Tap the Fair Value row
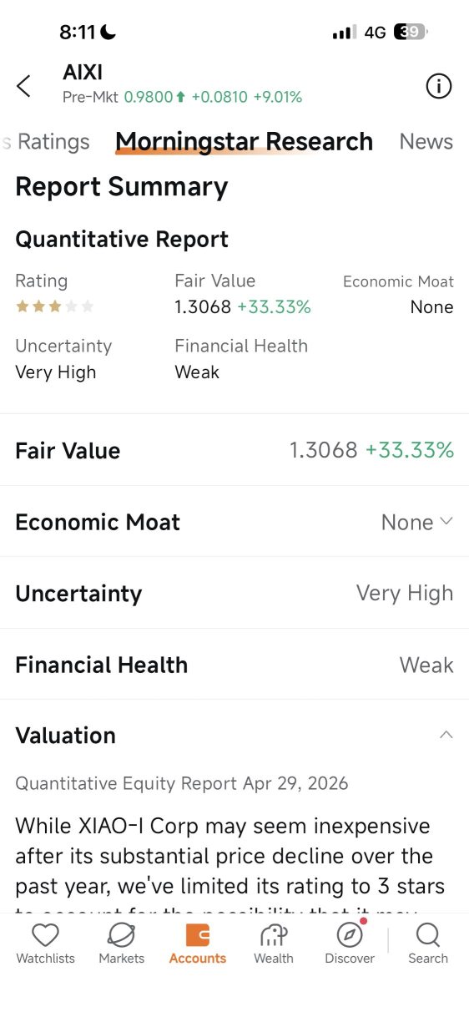469x1017 pixels. (x=234, y=450)
